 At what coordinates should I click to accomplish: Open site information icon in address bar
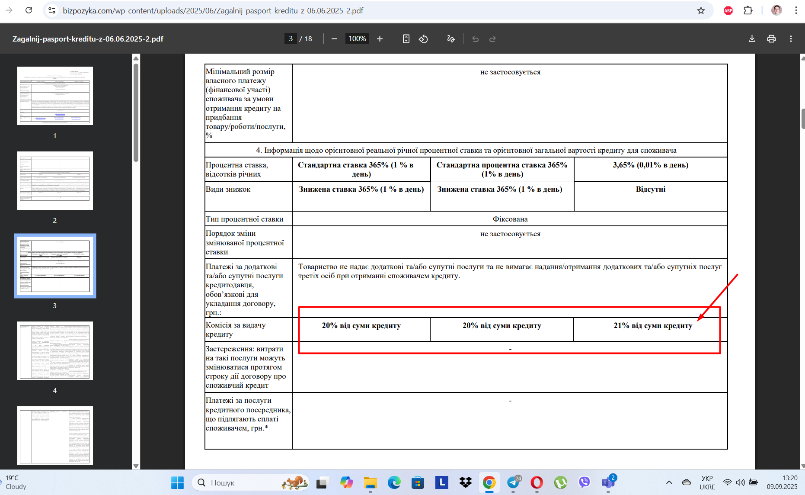pos(52,10)
